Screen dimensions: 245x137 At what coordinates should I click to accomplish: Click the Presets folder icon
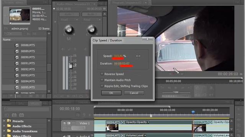[9, 121]
